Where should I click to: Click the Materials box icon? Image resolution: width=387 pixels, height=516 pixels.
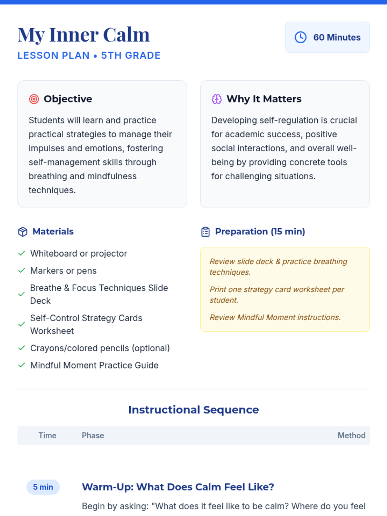23,232
